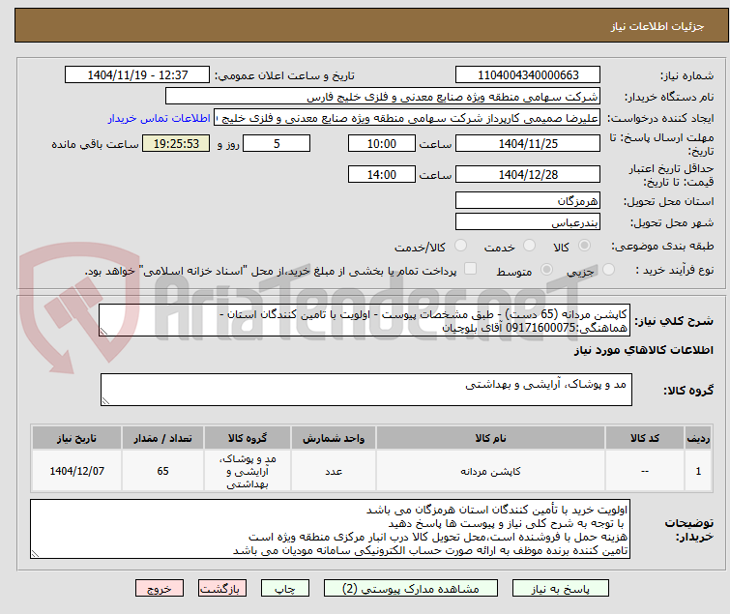This screenshot has width=730, height=614.
Task: Click the resize handle of goods group box
Action: (105, 401)
